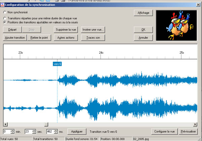Click the minutes input field
This screenshot has height=141, width=202.
point(7,132)
